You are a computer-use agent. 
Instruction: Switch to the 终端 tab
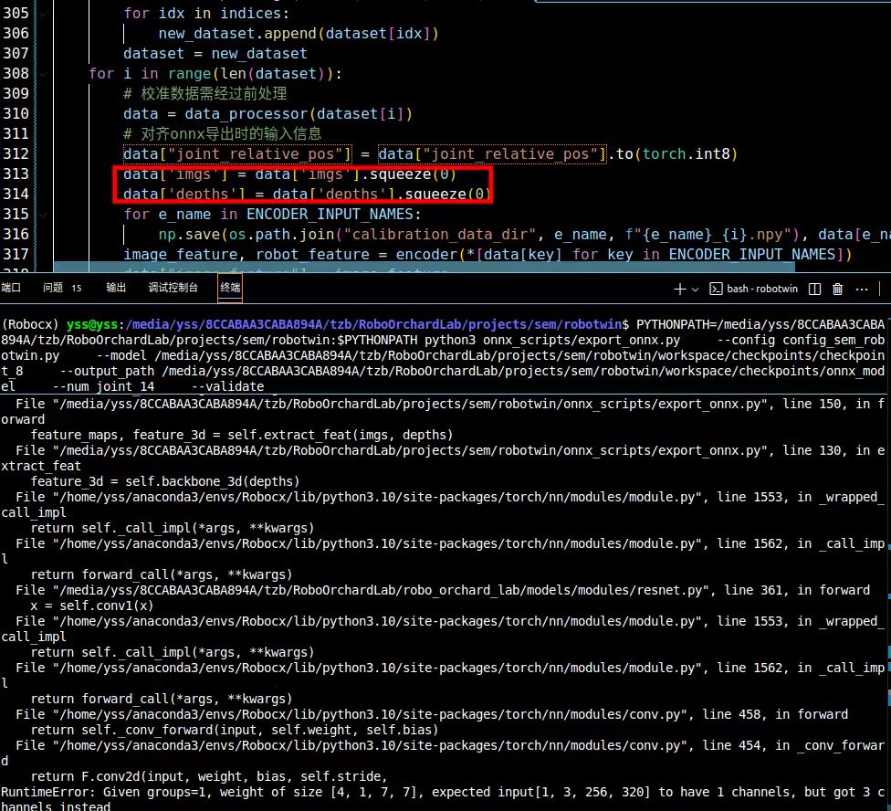click(230, 288)
